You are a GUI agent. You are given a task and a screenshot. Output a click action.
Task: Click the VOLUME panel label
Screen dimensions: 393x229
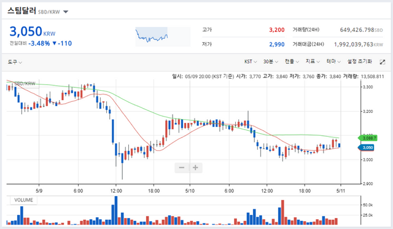[23, 200]
